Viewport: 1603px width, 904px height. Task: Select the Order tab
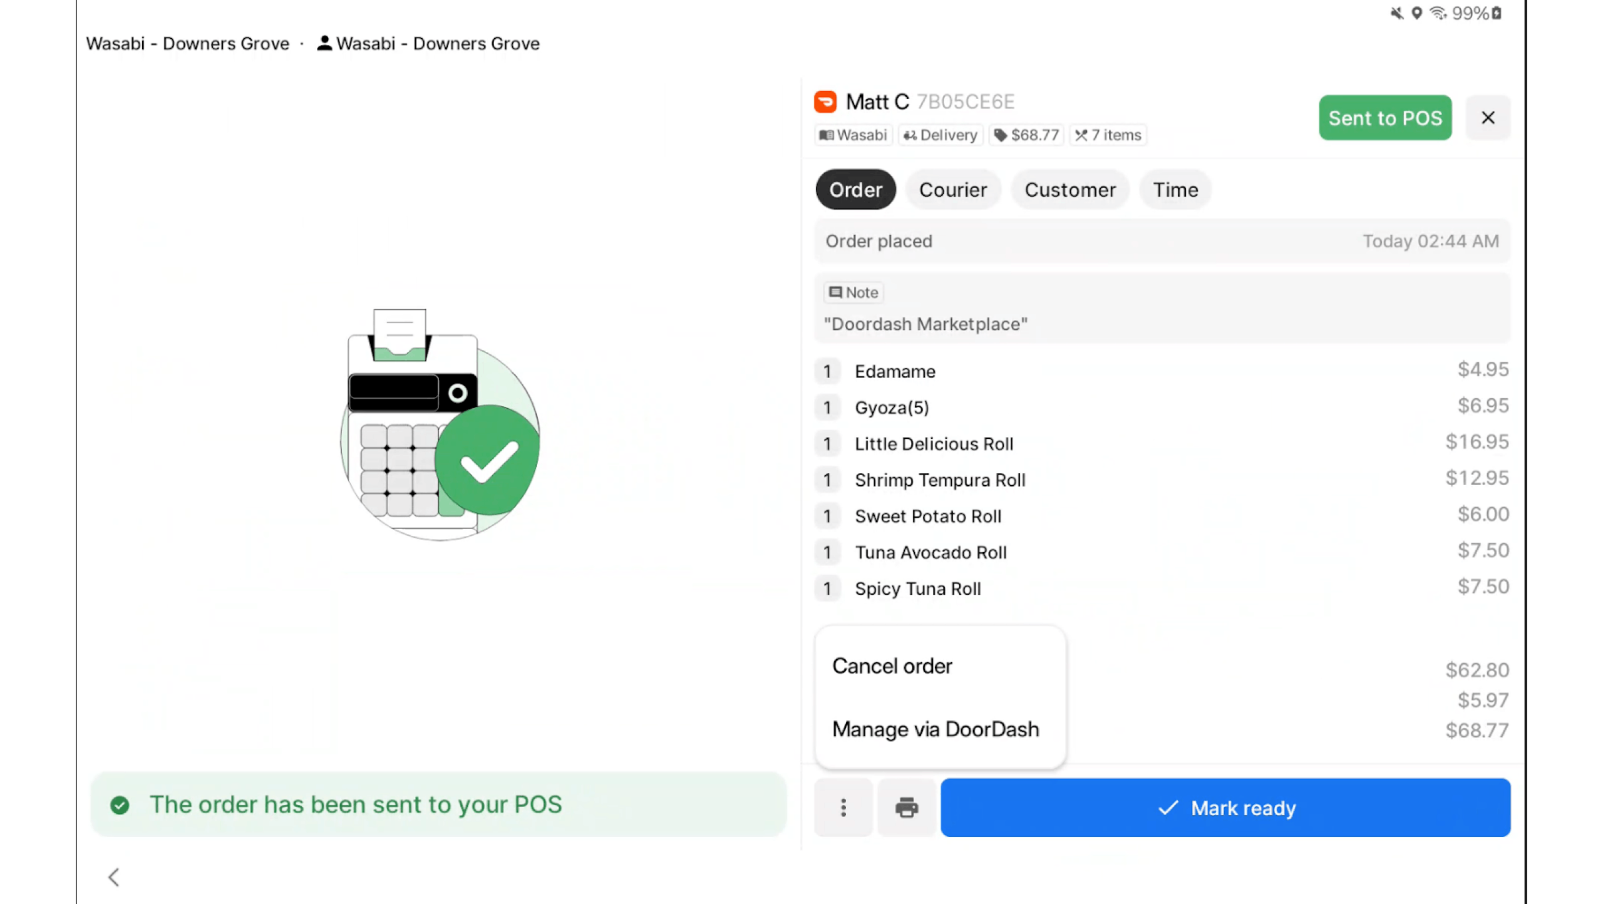[855, 190]
